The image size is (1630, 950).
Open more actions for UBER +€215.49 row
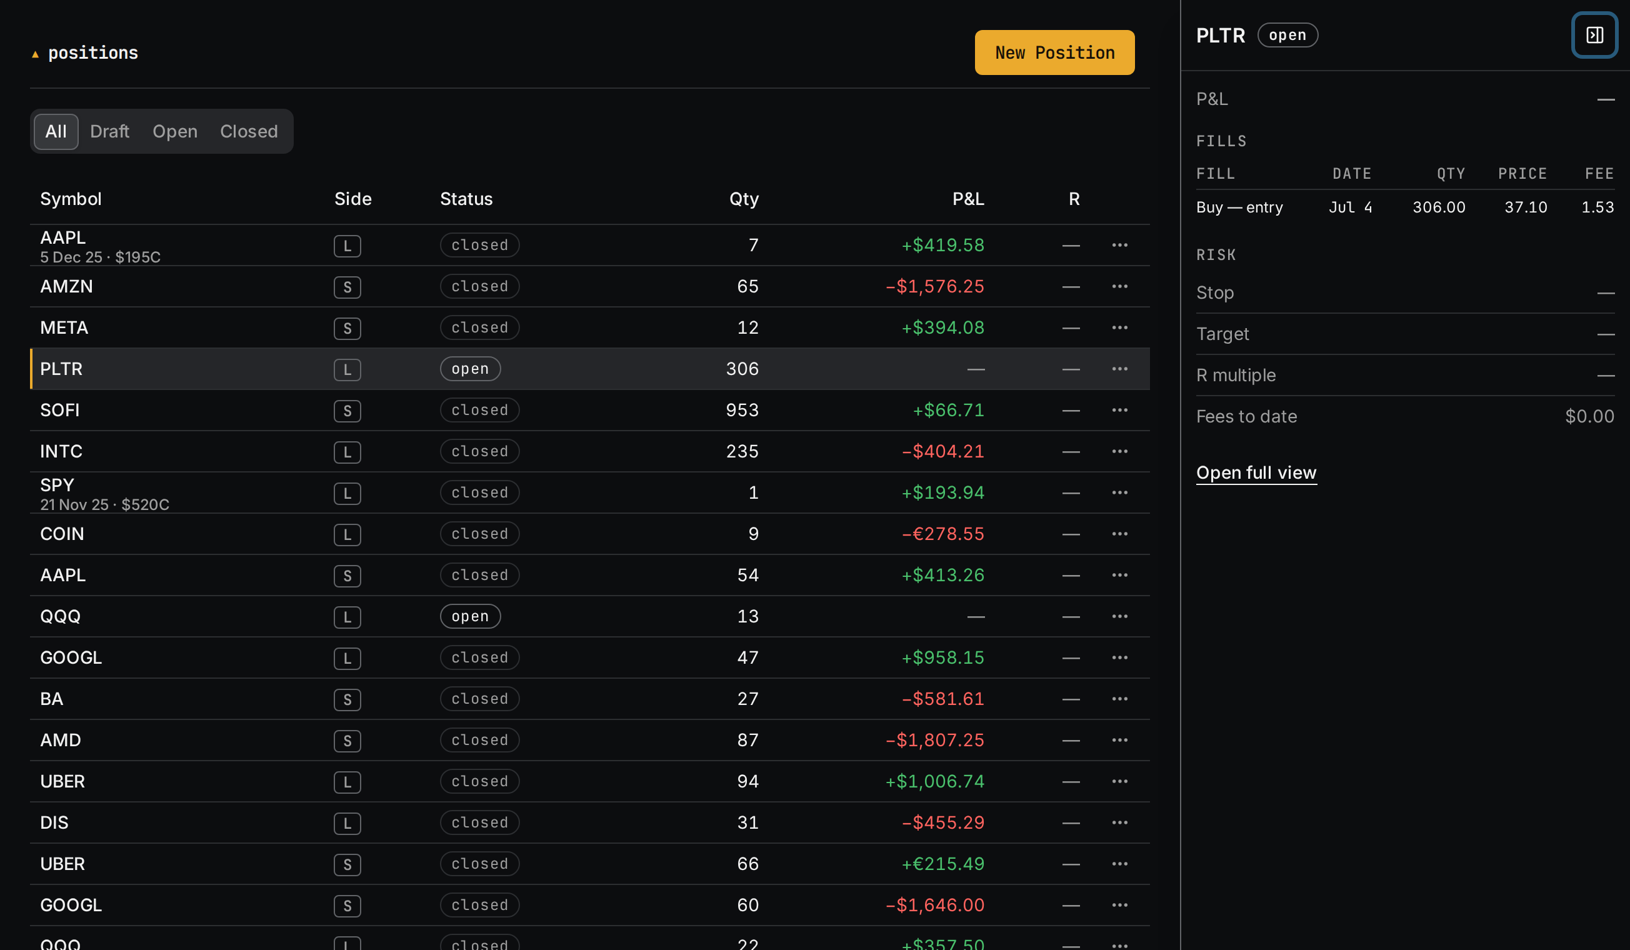[x=1119, y=864]
